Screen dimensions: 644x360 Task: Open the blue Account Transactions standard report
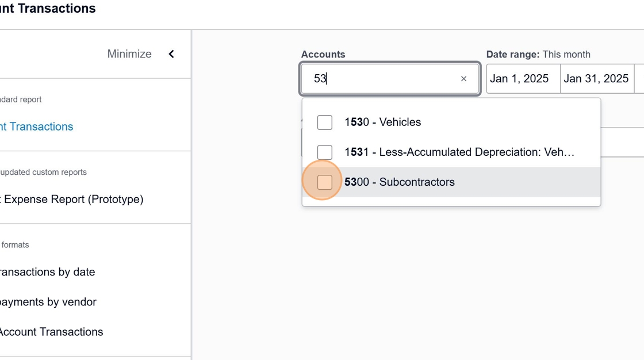(x=36, y=127)
